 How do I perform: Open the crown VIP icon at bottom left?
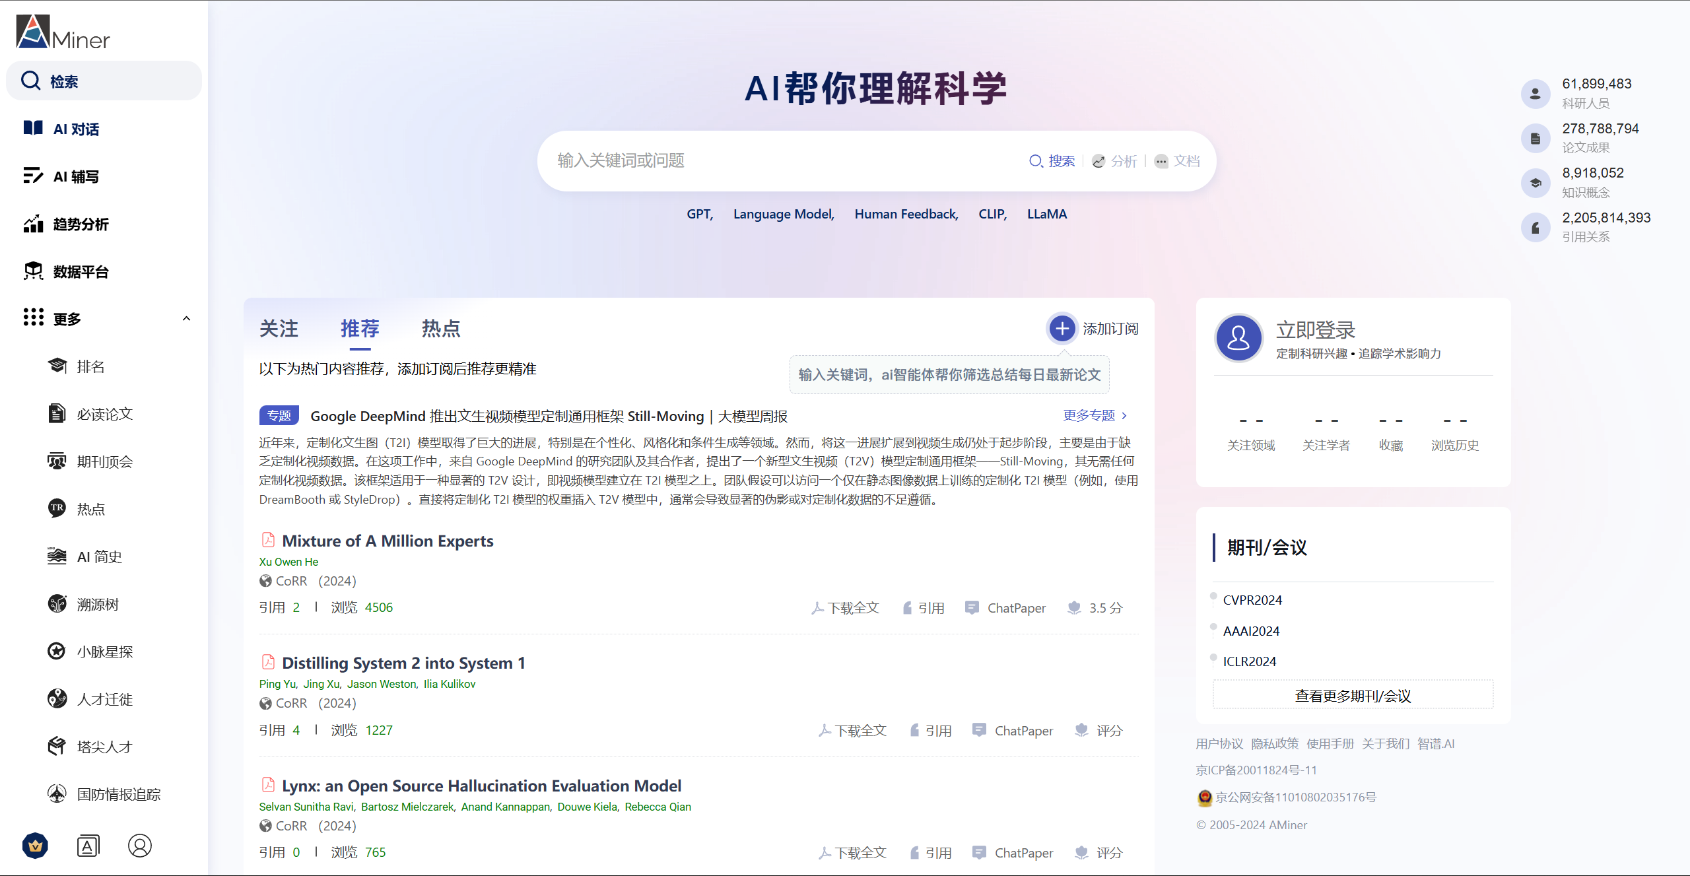pos(35,846)
